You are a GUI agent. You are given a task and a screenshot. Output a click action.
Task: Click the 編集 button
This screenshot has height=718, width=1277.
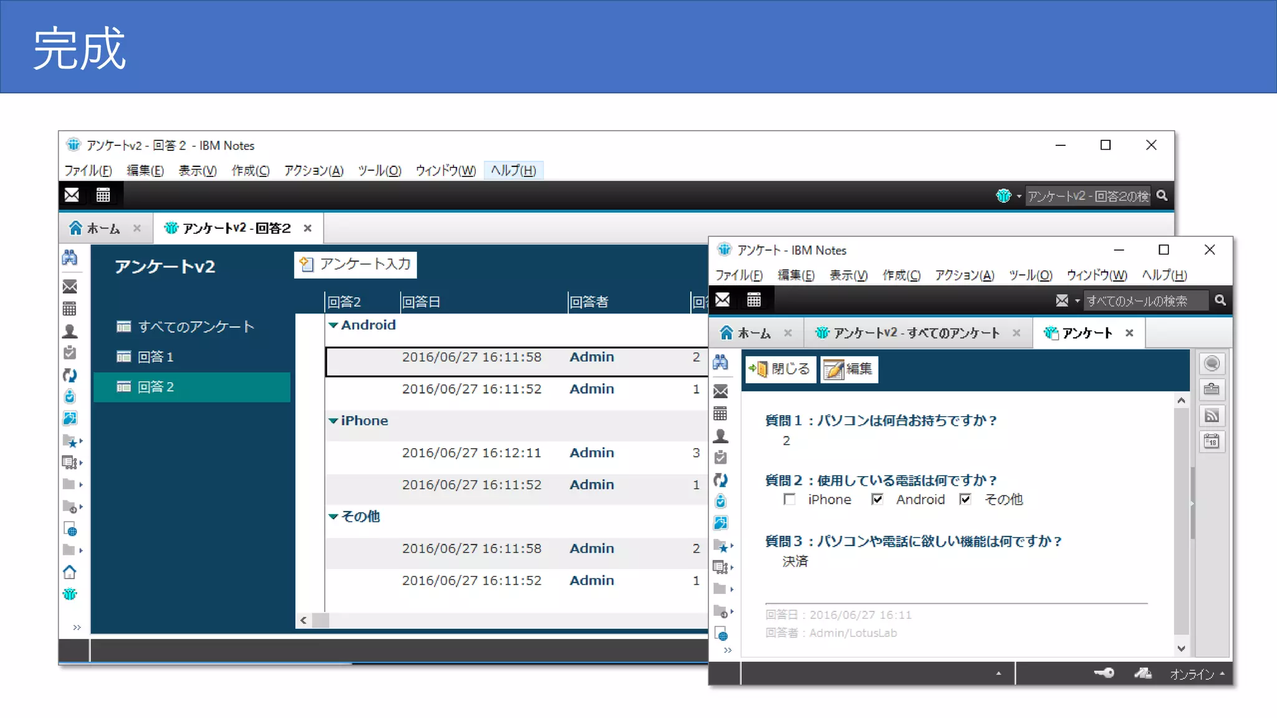(849, 369)
